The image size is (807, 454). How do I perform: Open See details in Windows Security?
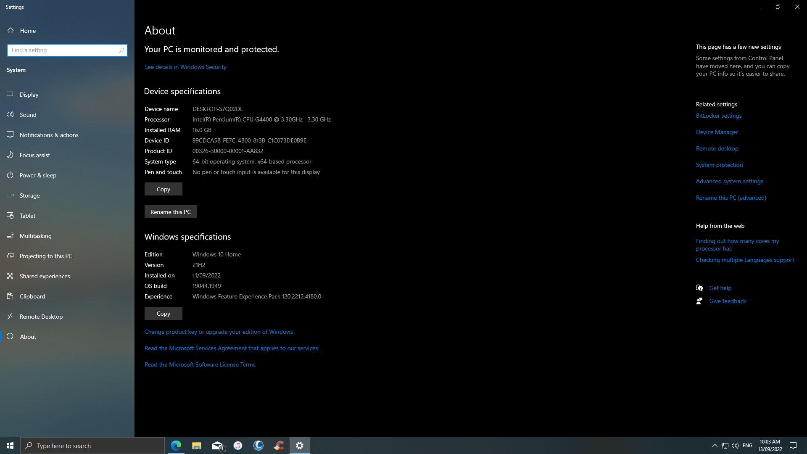click(x=185, y=67)
